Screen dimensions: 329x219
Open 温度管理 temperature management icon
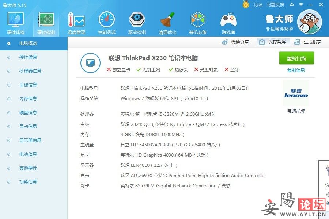[x=76, y=23]
